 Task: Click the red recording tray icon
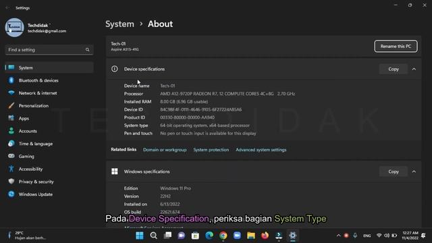(x=346, y=236)
